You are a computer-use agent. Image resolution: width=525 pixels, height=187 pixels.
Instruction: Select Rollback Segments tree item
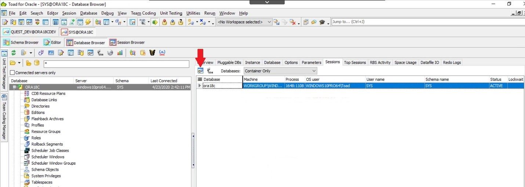(47, 144)
